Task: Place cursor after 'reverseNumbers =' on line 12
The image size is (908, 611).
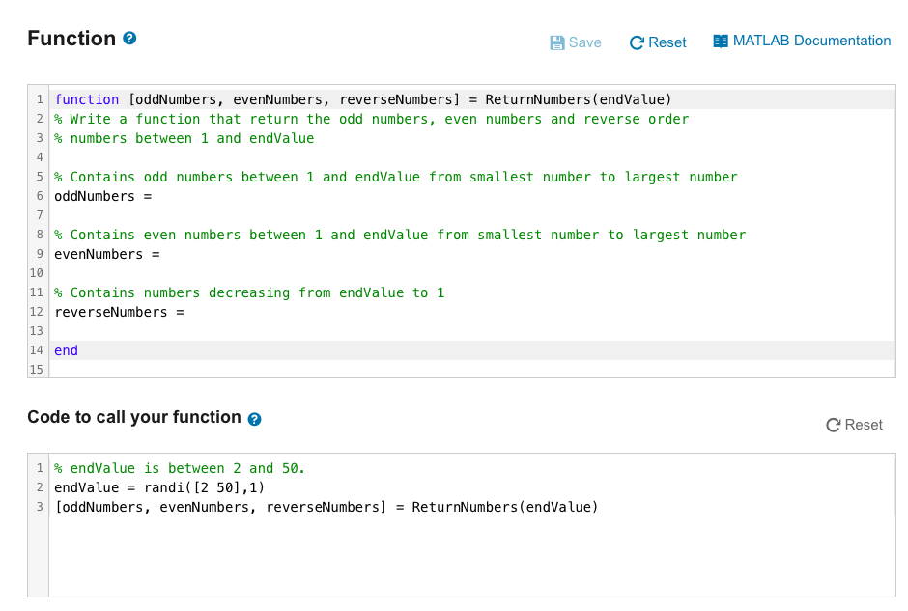Action: 186,312
